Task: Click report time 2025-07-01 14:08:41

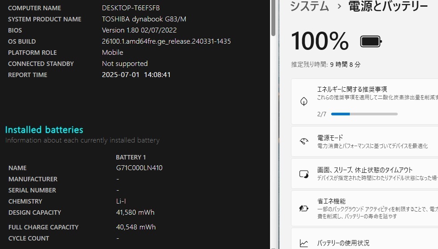Action: pyautogui.click(x=136, y=75)
